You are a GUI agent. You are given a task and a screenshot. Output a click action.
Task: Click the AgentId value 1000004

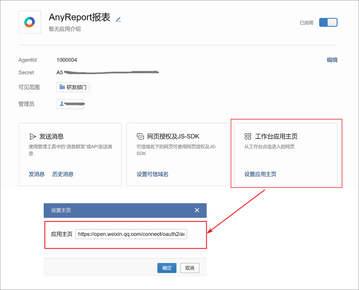tap(67, 60)
